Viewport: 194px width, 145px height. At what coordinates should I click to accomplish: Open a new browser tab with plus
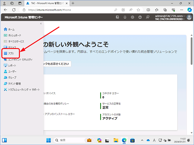click(73, 3)
